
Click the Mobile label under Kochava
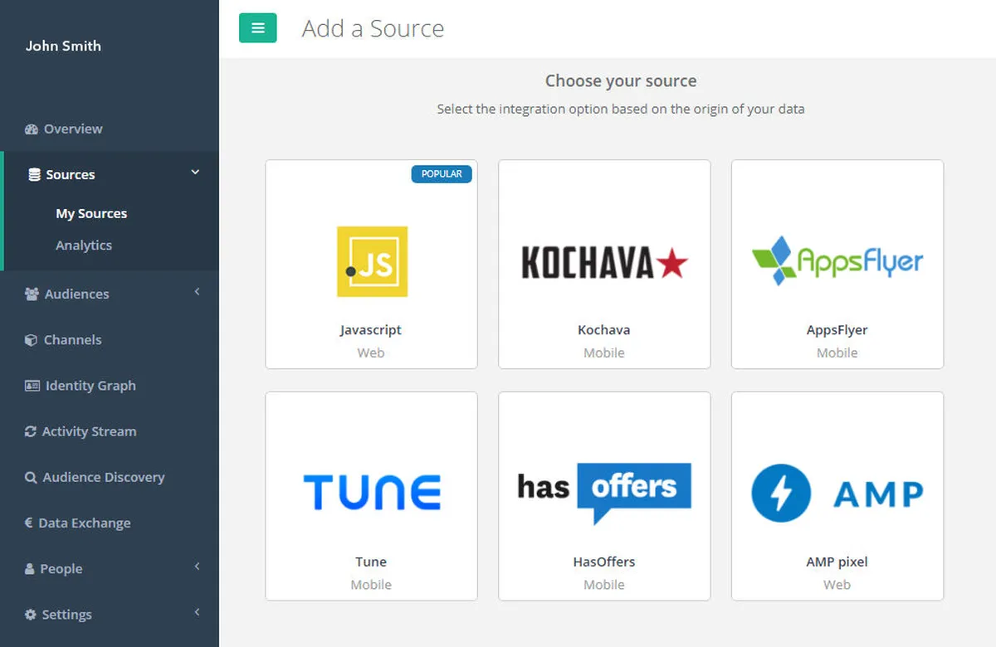click(x=604, y=353)
